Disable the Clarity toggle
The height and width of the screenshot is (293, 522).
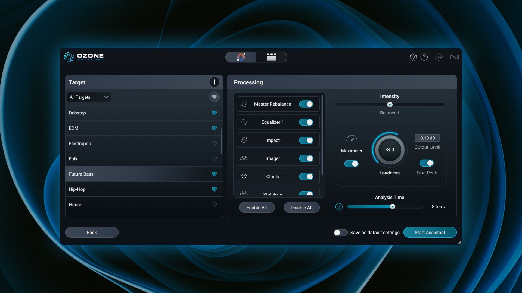[306, 177]
